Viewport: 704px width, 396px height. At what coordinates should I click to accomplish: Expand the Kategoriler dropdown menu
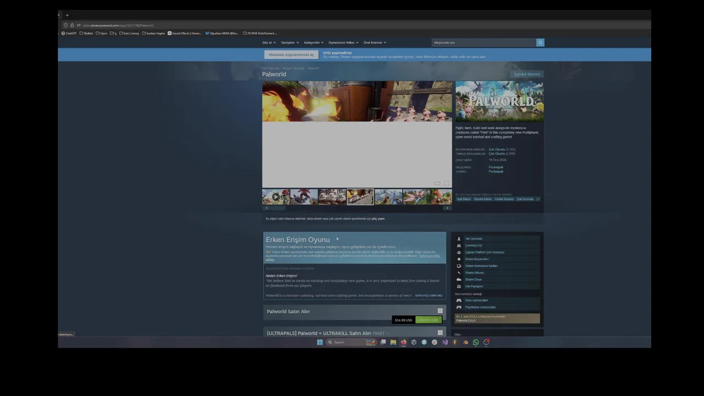(313, 42)
